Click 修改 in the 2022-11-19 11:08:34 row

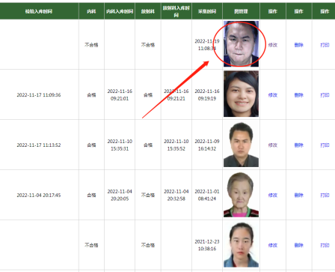(x=273, y=45)
